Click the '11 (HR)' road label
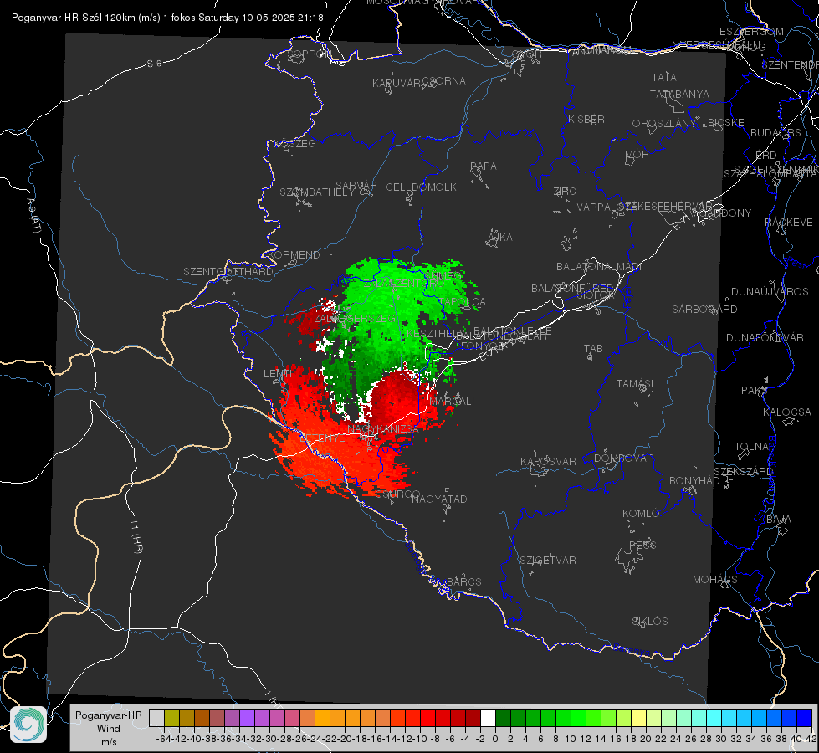819x753 pixels. coord(136,536)
